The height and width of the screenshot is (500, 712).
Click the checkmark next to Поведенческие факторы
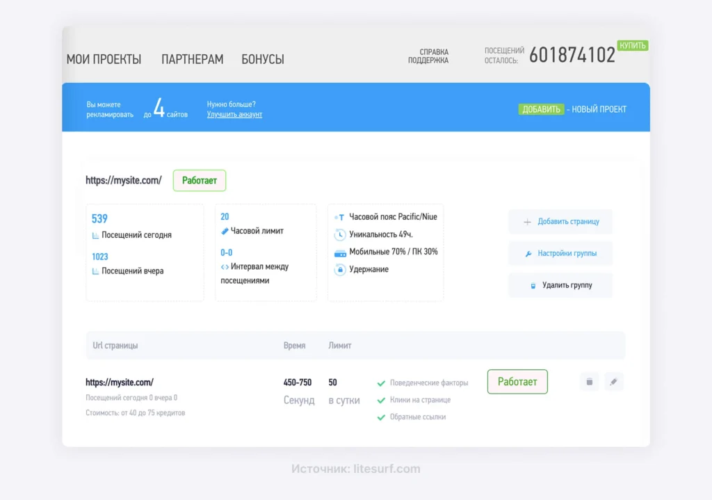(x=381, y=383)
